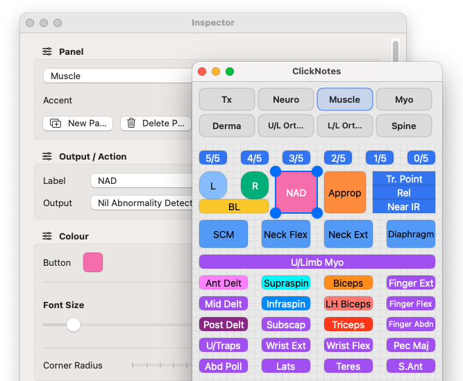Click the 3/5 grade button
The width and height of the screenshot is (463, 381).
point(296,158)
